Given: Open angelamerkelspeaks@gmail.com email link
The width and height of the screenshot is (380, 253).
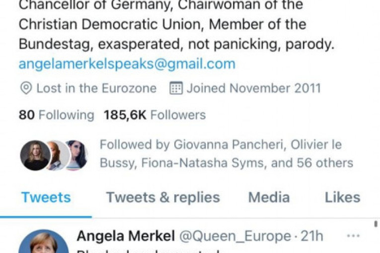Looking at the screenshot, I should pos(127,64).
